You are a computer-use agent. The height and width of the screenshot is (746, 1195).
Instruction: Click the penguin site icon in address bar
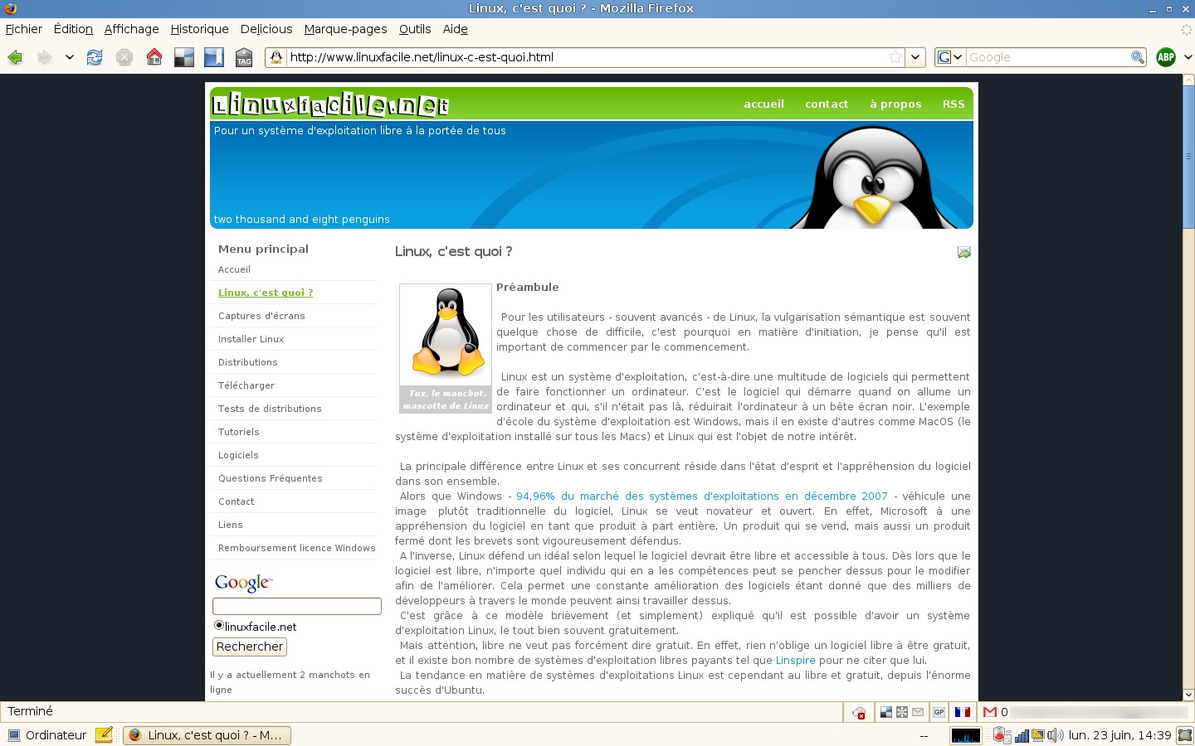pos(276,57)
